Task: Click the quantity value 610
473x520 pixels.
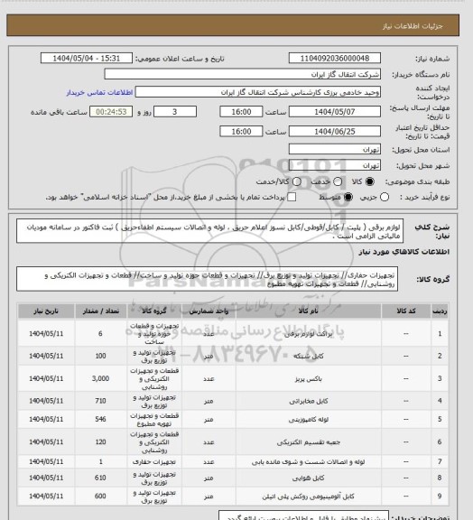Action: (x=100, y=478)
